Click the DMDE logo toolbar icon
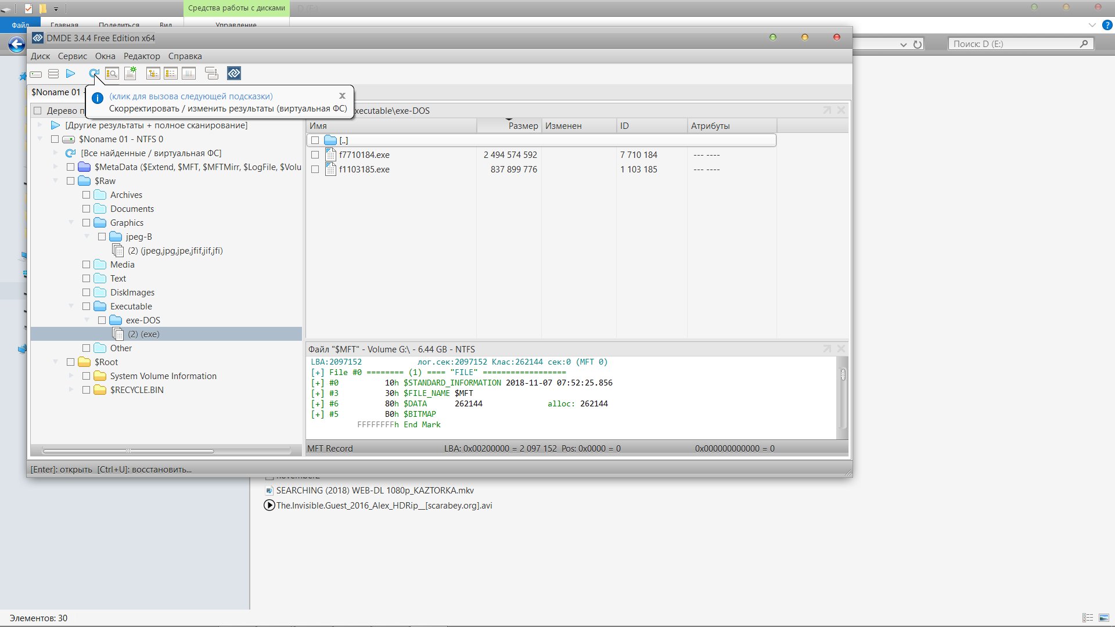Viewport: 1115px width, 627px height. [234, 73]
